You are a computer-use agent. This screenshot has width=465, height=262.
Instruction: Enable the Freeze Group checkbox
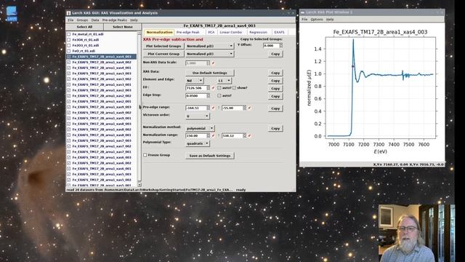click(x=145, y=155)
